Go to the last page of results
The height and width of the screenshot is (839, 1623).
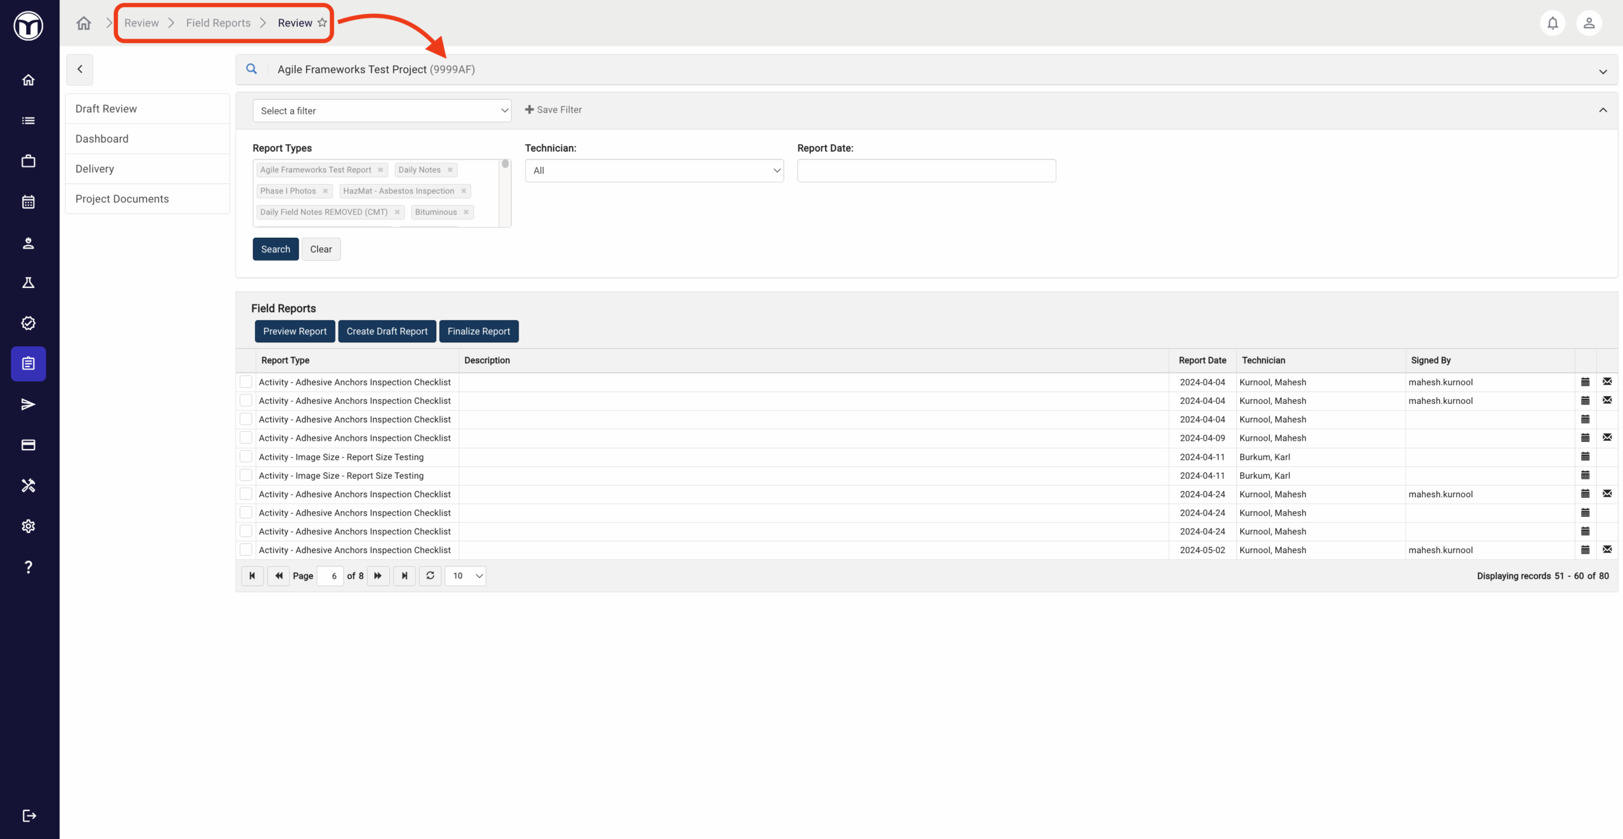[x=404, y=576]
